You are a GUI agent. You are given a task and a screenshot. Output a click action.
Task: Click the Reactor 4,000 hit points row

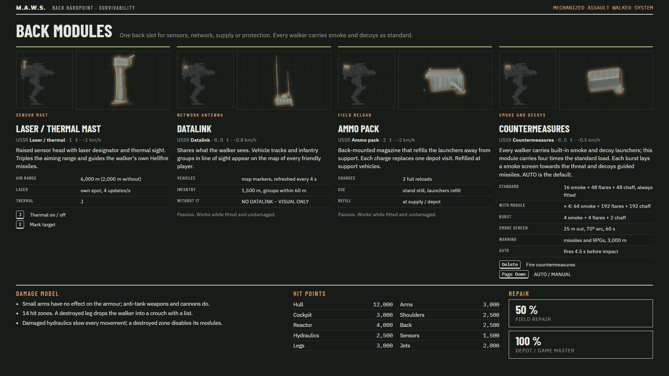click(343, 325)
